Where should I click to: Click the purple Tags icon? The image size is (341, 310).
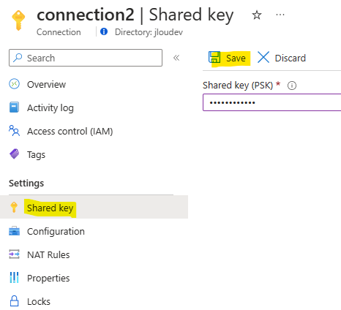pos(14,154)
